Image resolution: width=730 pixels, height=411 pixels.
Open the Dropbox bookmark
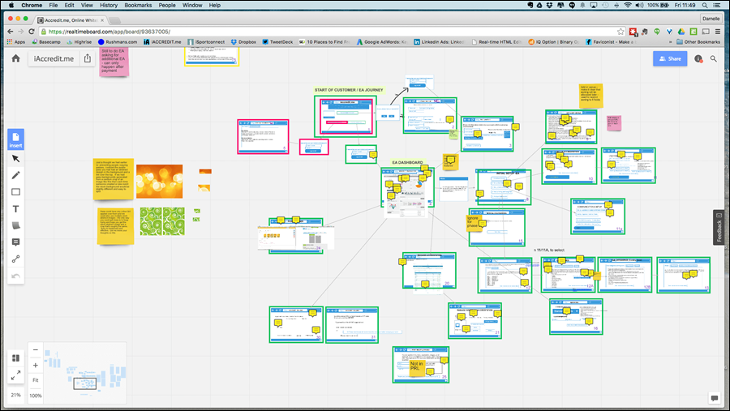pos(243,42)
